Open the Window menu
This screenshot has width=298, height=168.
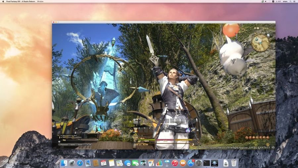[x=40, y=2]
